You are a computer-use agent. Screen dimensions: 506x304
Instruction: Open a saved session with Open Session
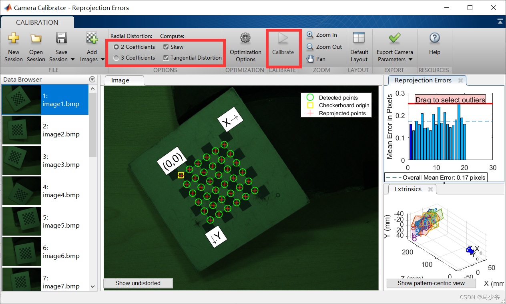click(x=36, y=39)
